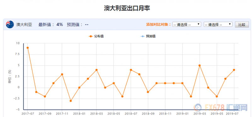Click the 2018-09 data point at -1
Viewport: 252px width, 117px height.
[x=148, y=92]
